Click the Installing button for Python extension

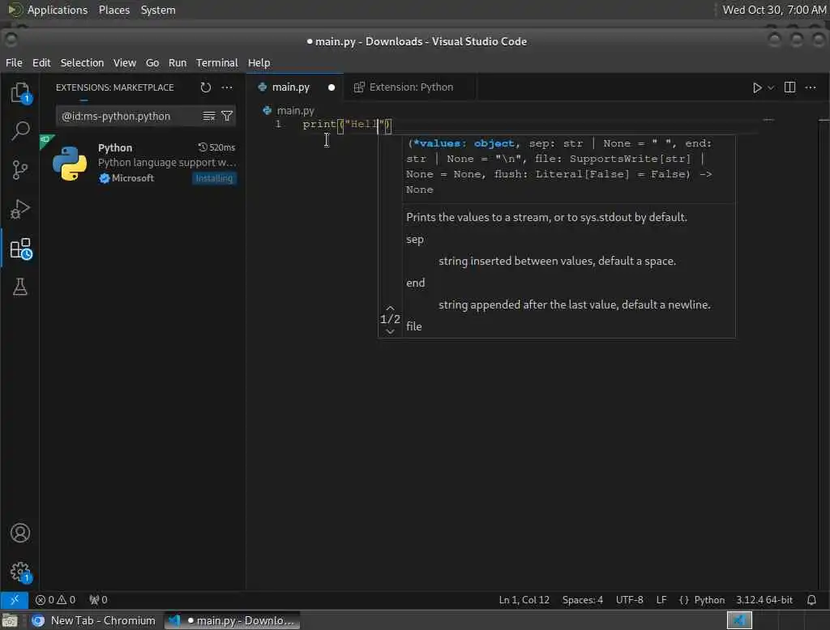pyautogui.click(x=214, y=178)
